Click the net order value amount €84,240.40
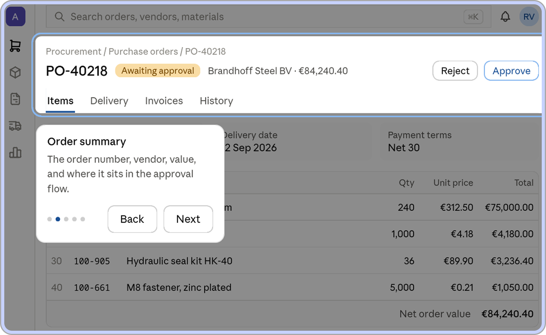 tap(508, 314)
